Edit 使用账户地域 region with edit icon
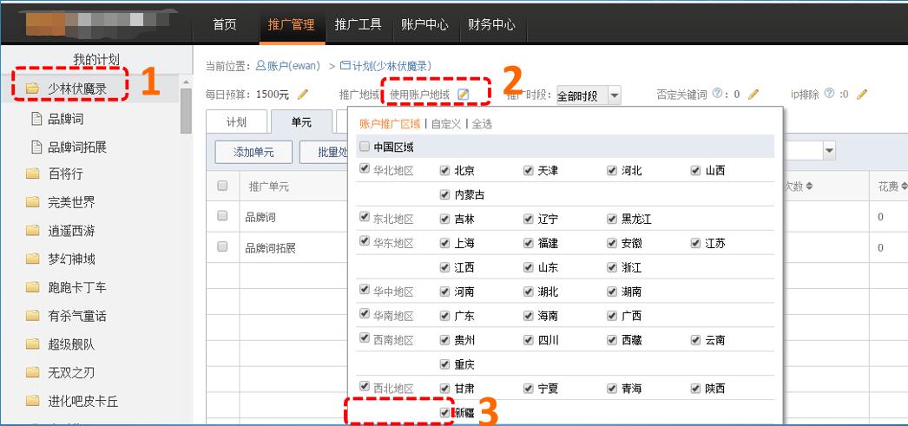This screenshot has height=426, width=908. (x=463, y=95)
